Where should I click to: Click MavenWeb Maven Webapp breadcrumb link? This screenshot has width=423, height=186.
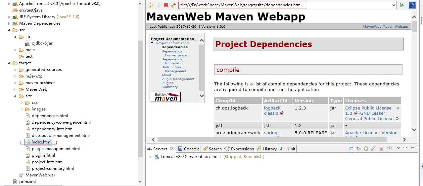(386, 27)
